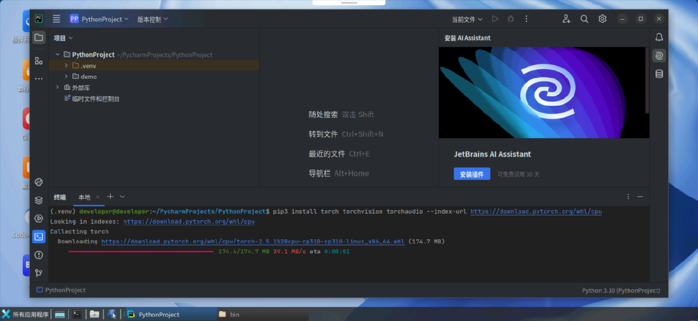Open the Project tool window folder icon
The height and width of the screenshot is (321, 698).
[x=39, y=37]
